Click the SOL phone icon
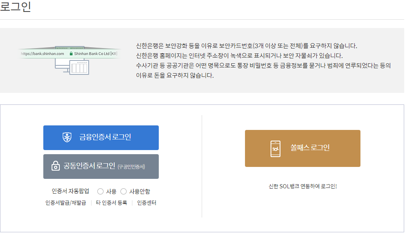 [275, 149]
